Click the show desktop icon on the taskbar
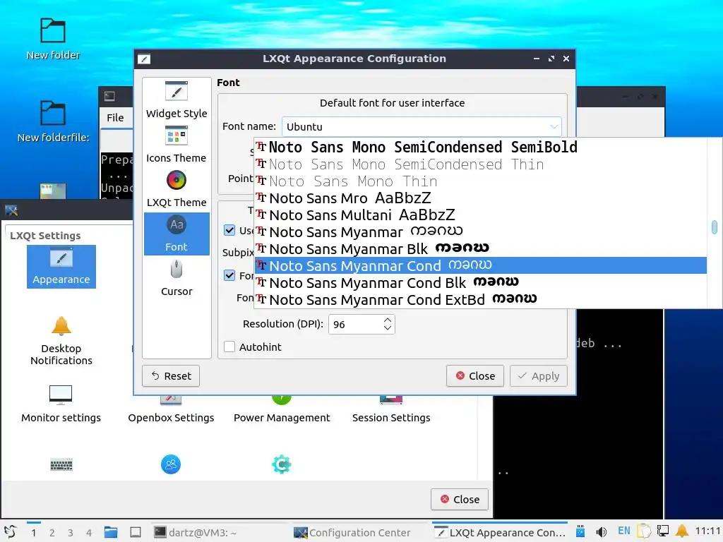The width and height of the screenshot is (723, 542). [135, 532]
